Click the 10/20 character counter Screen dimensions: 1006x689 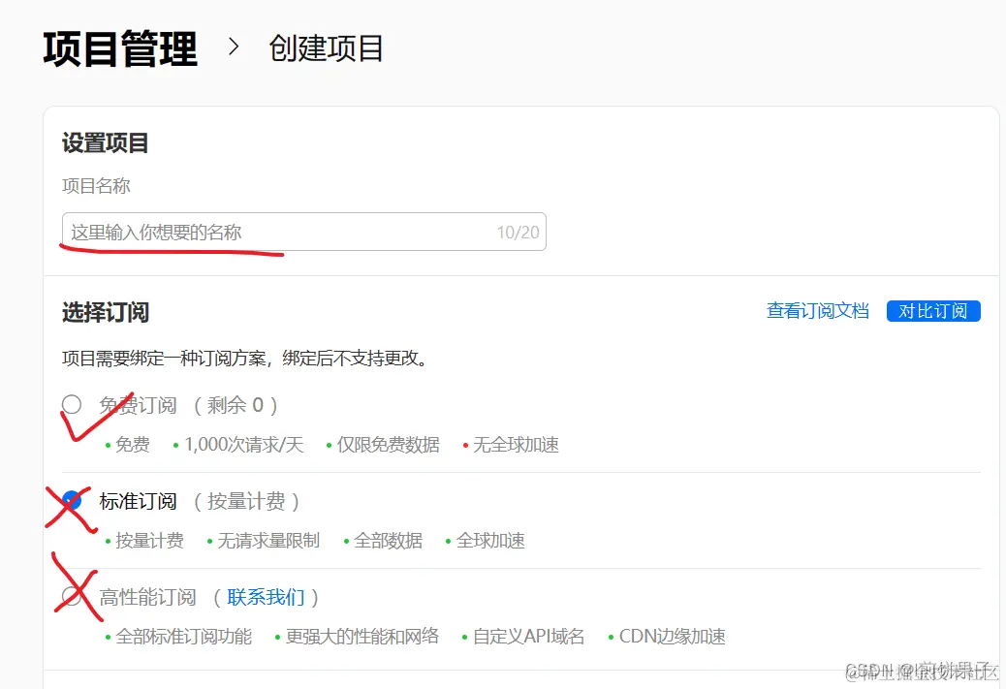tap(518, 233)
